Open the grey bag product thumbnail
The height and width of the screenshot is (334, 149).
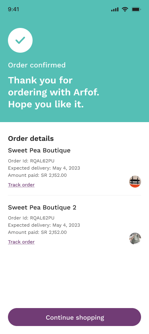coord(135,239)
